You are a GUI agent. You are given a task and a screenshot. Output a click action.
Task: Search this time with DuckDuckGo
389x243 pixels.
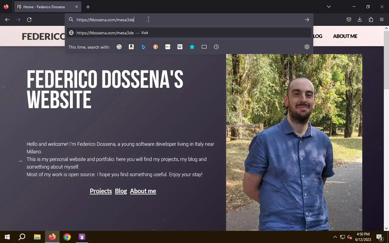pos(156,47)
